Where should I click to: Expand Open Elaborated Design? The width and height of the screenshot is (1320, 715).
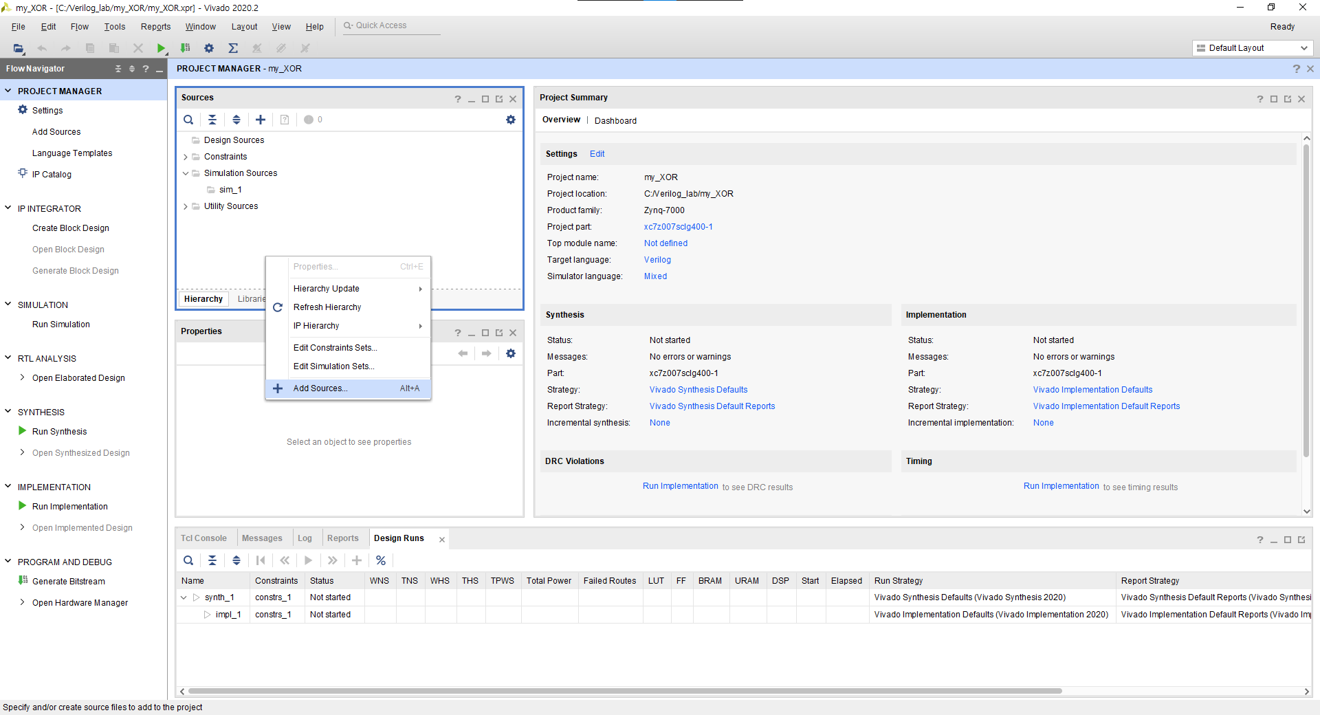[22, 377]
